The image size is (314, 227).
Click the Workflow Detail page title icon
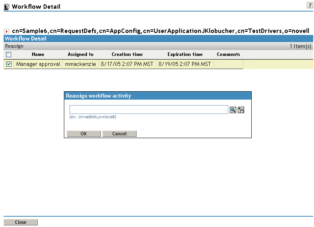coord(7,7)
